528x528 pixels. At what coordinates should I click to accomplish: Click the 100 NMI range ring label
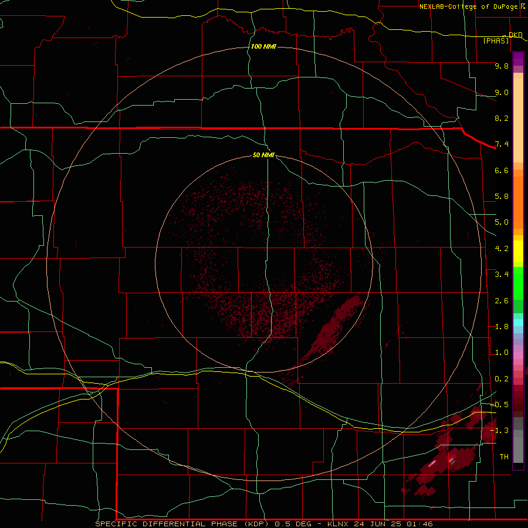click(x=263, y=46)
